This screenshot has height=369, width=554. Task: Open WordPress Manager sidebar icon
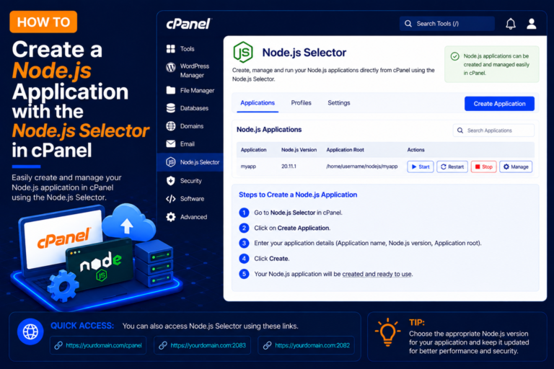pos(171,67)
